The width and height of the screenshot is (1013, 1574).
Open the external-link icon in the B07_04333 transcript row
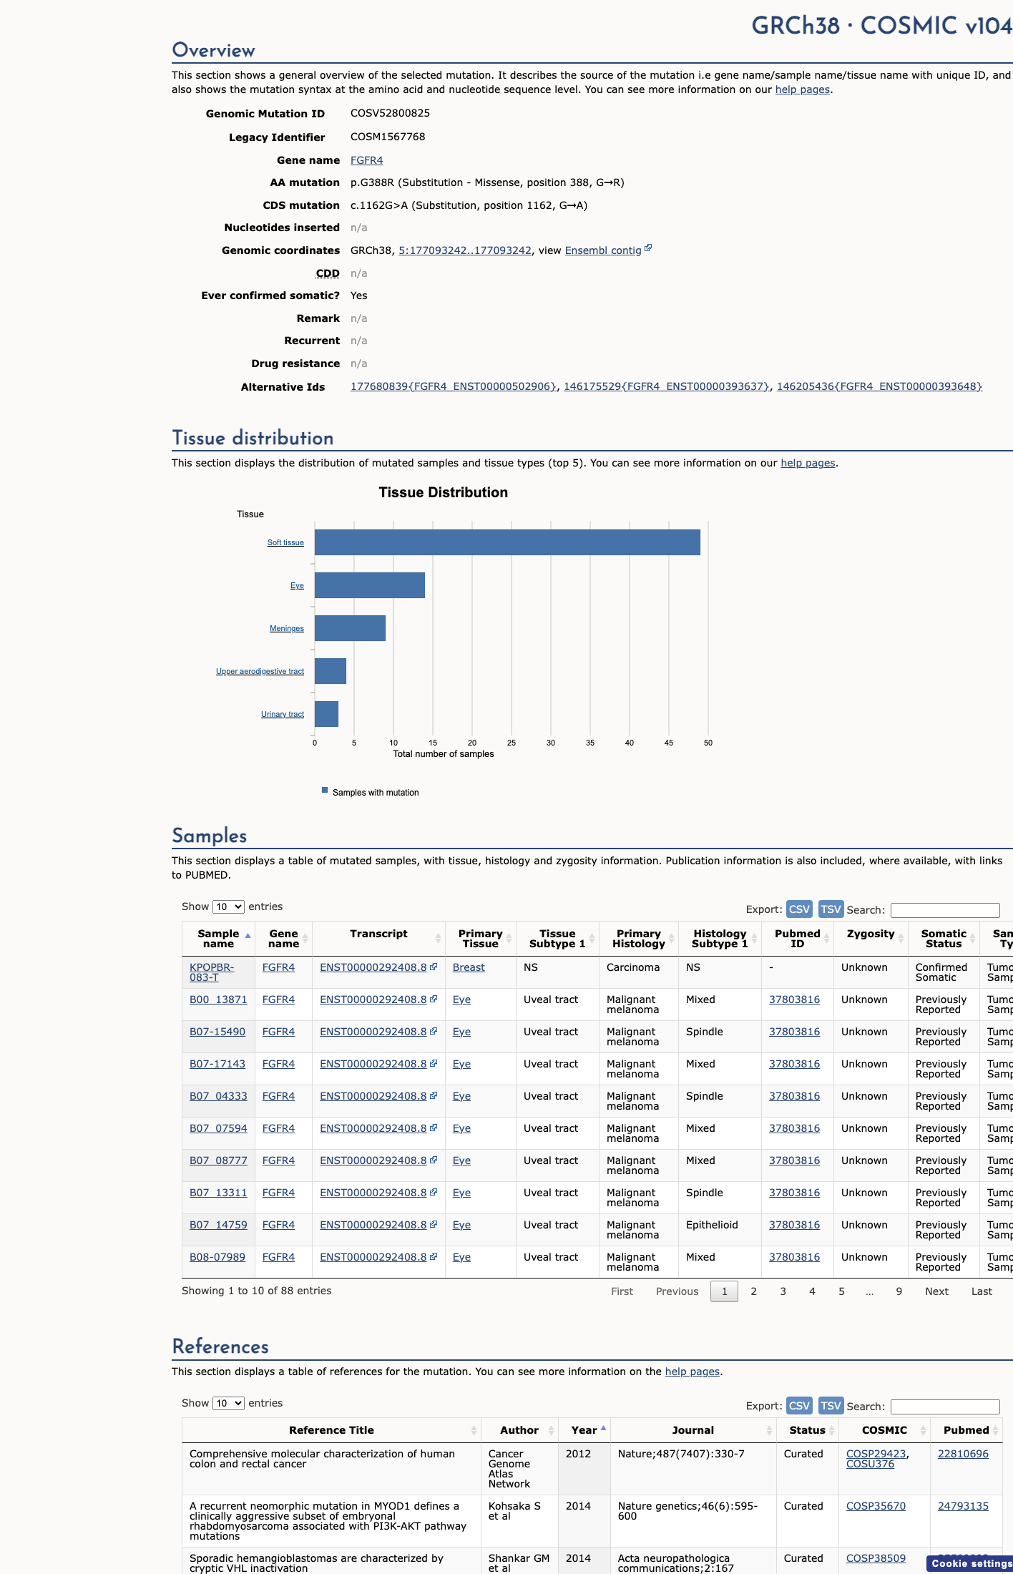[x=434, y=1095]
